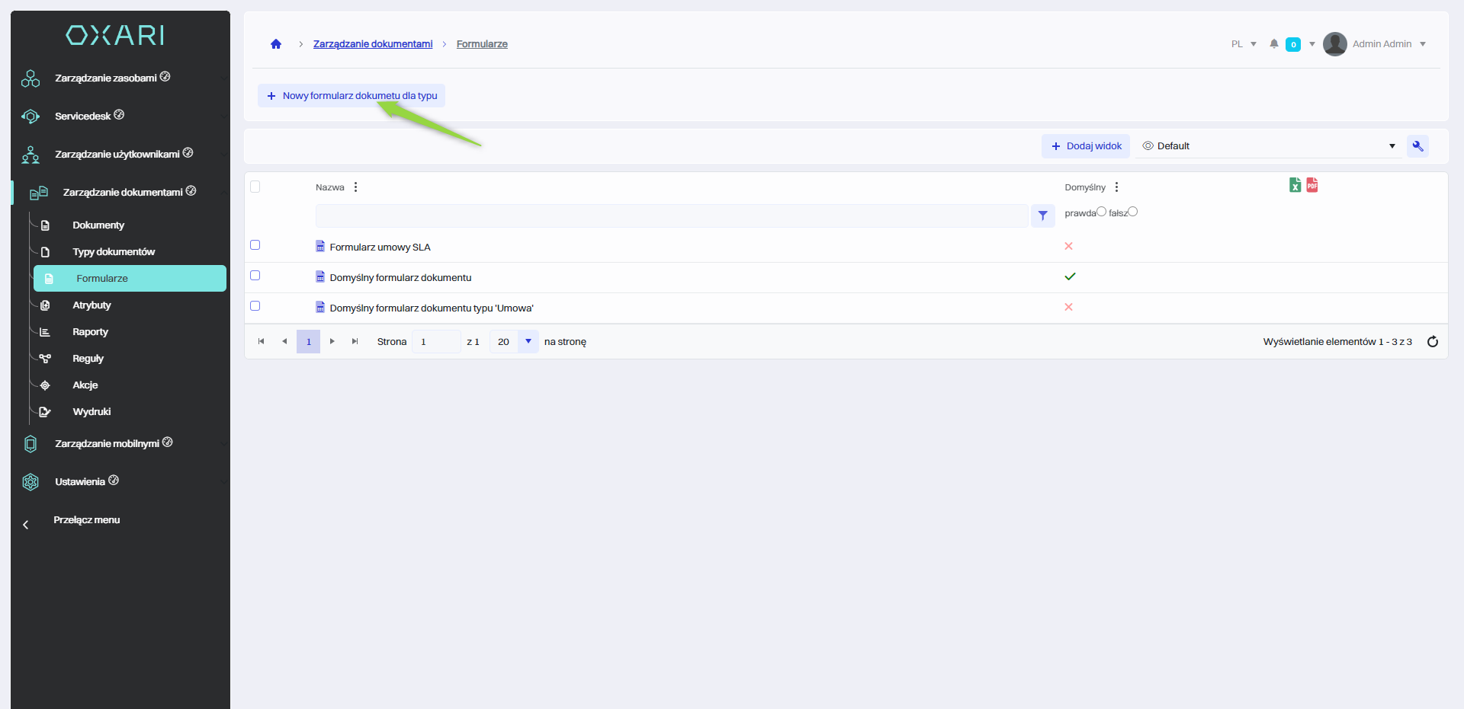
Task: Go to the last page arrow
Action: pyautogui.click(x=355, y=342)
